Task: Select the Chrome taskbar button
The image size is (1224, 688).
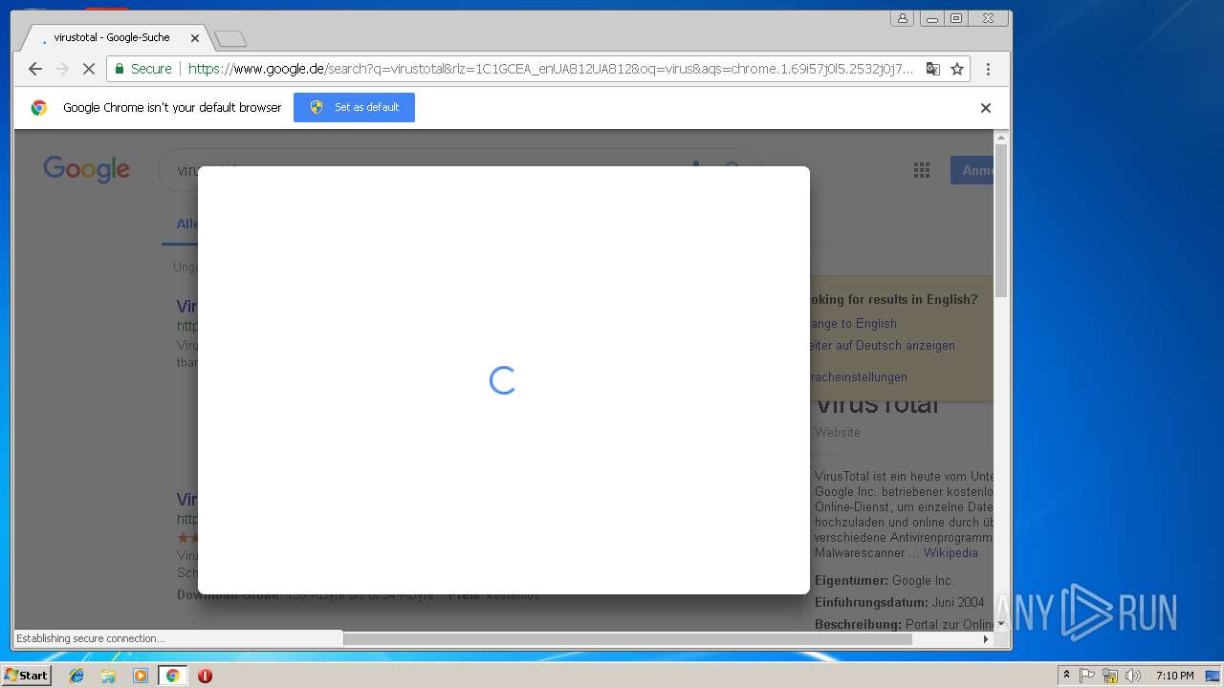Action: point(172,676)
